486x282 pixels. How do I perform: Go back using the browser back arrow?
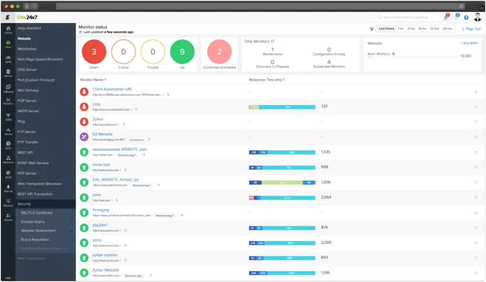pos(27,6)
